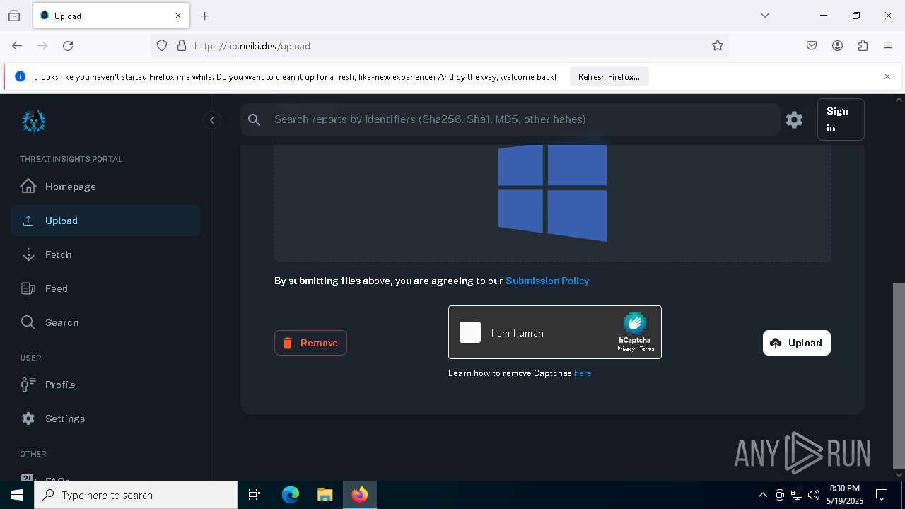905x509 pixels.
Task: Open the Submission Policy link
Action: pos(547,281)
